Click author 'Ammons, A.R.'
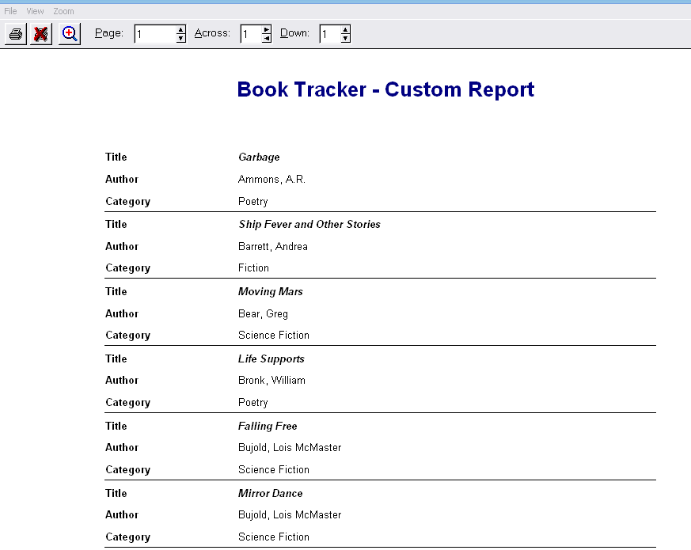This screenshot has width=691, height=550. 271,180
